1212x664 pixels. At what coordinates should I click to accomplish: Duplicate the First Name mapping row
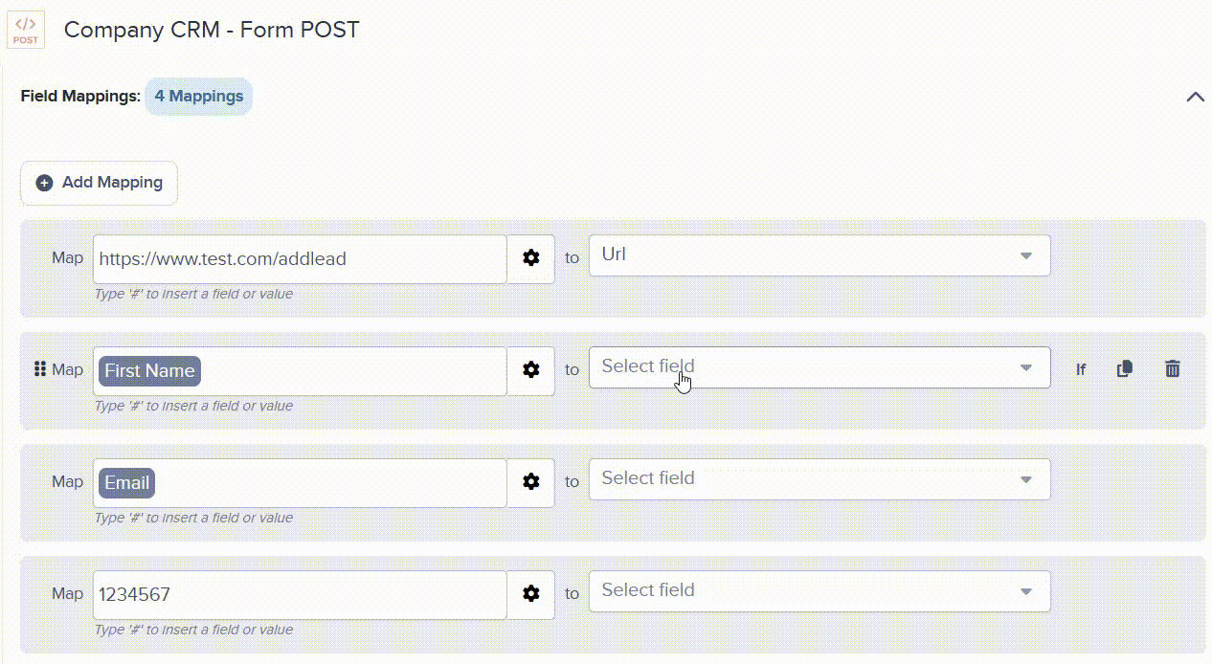[1125, 368]
